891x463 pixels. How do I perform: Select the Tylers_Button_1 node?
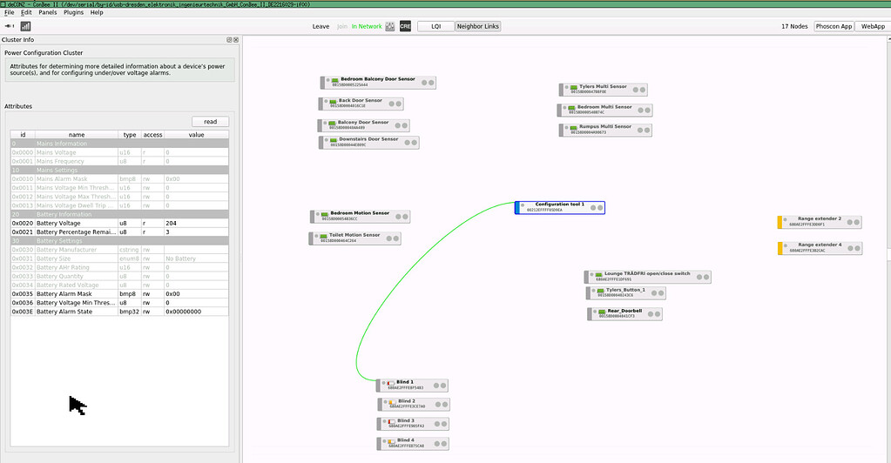pos(625,292)
